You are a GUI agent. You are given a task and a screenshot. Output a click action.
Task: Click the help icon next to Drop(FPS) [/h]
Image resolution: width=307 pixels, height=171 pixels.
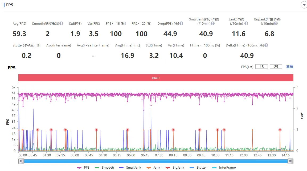click(x=181, y=23)
